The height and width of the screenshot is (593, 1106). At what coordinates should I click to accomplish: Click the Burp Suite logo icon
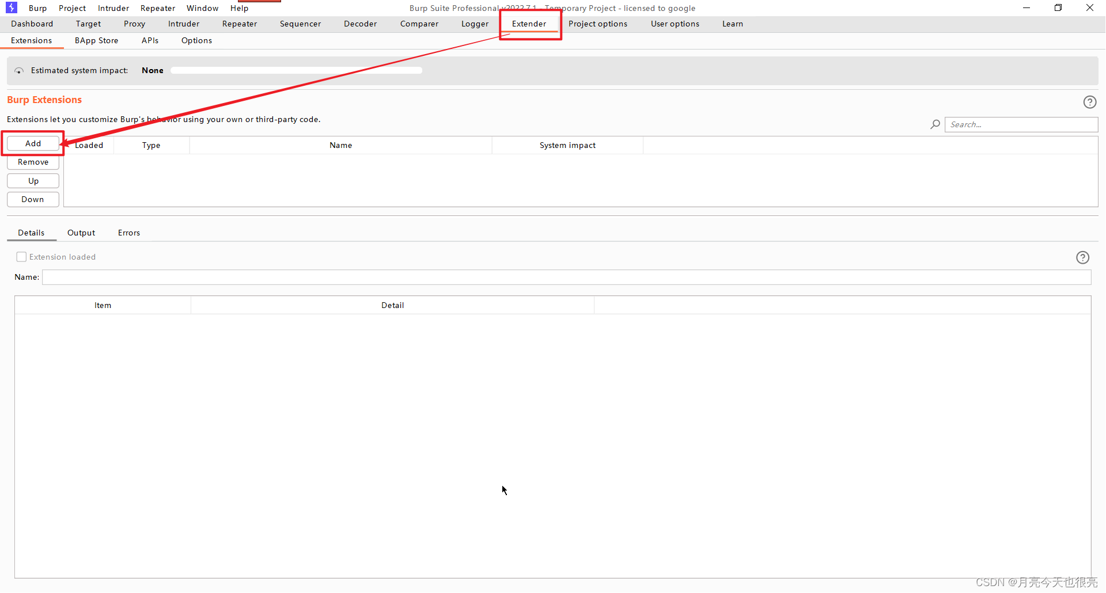pos(12,7)
